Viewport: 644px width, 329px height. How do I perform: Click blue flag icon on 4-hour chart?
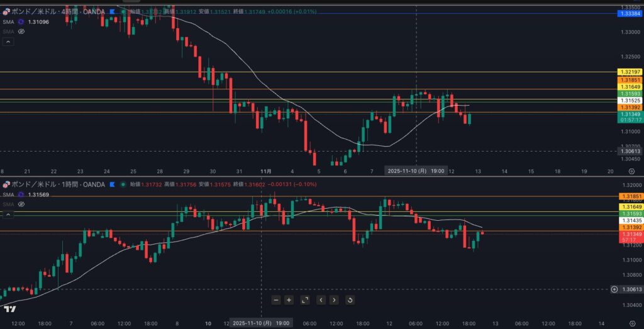pos(112,11)
